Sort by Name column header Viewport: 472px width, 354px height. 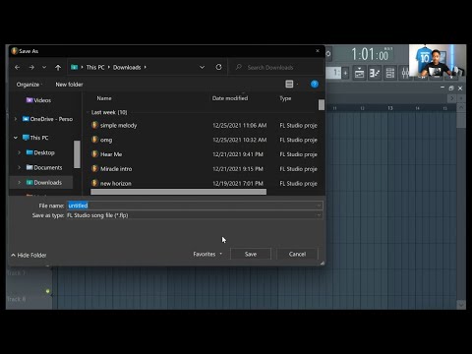(104, 98)
